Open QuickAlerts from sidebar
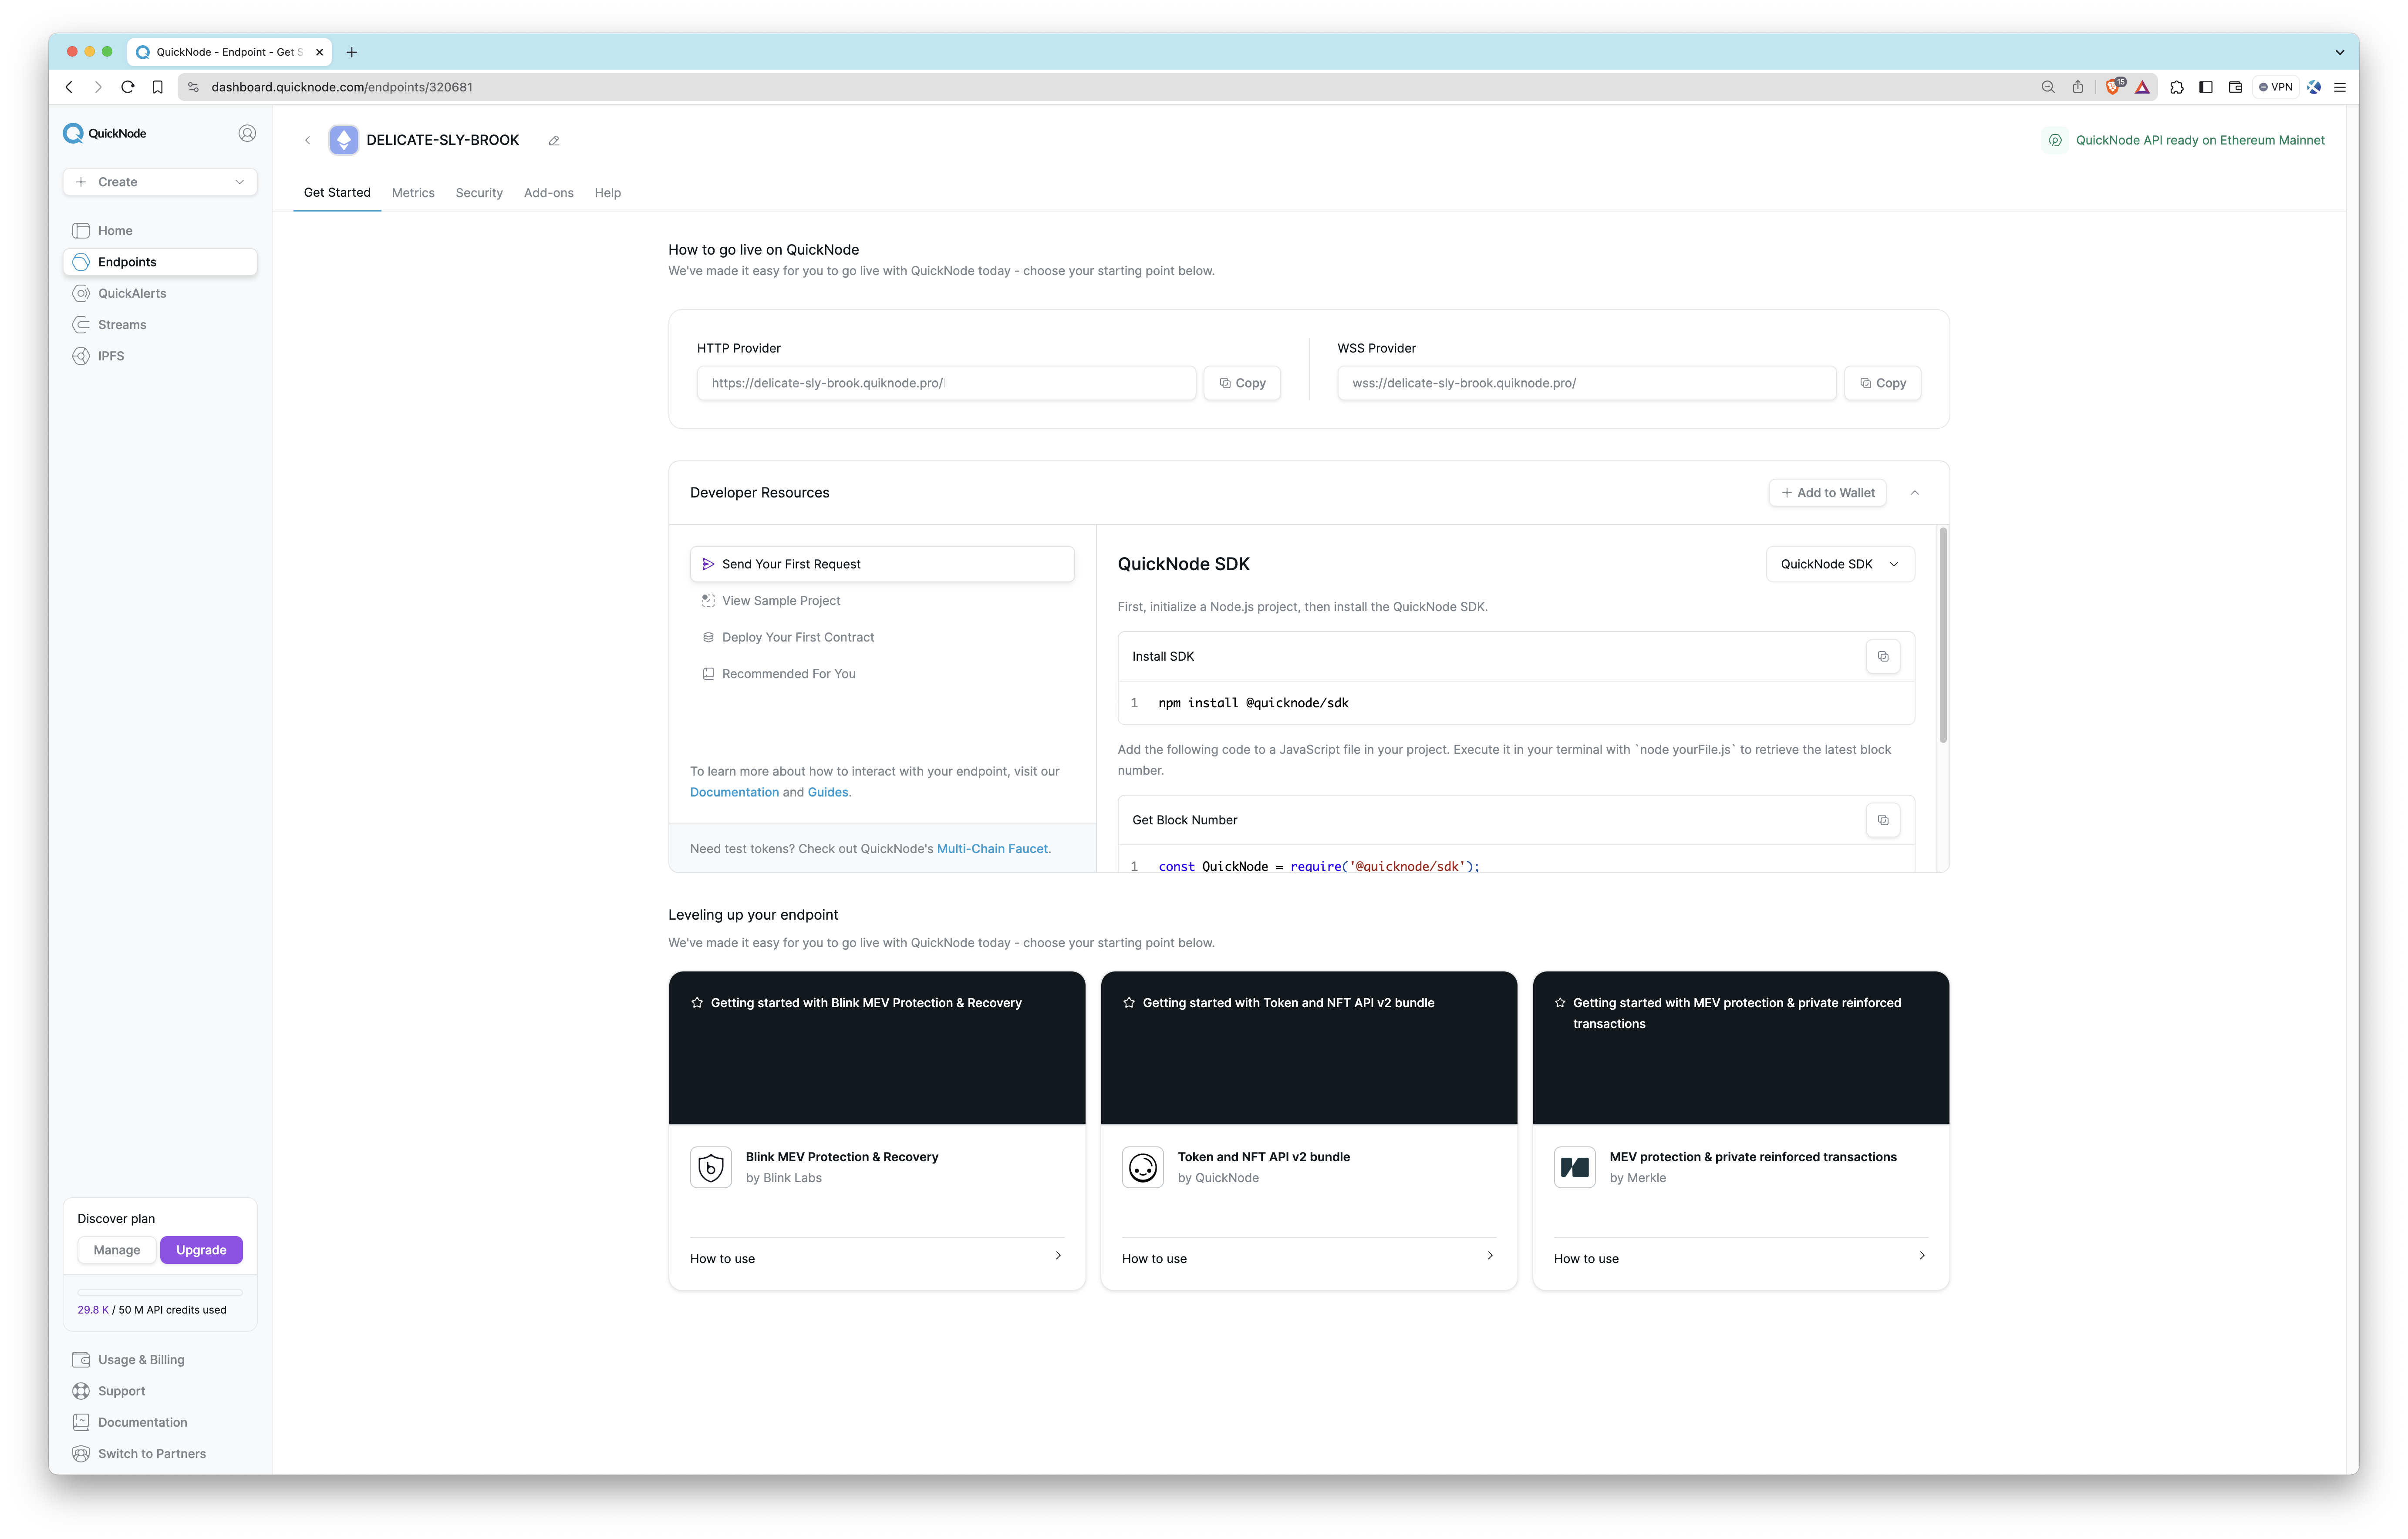Screen dimensions: 2408x1539 [160, 293]
